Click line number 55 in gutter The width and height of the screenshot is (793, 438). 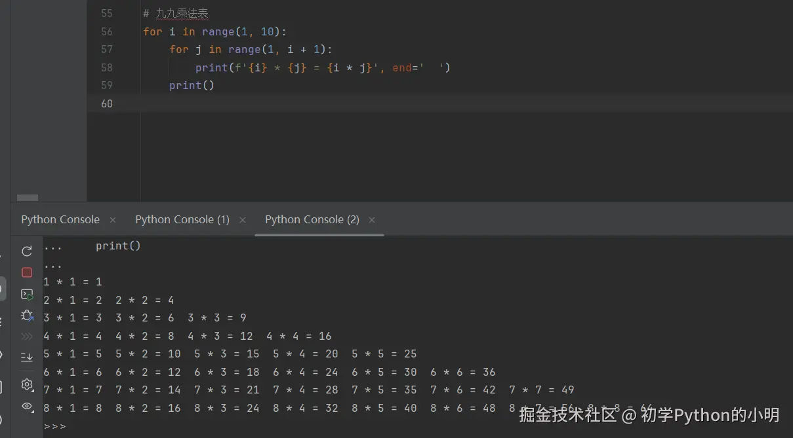point(107,13)
